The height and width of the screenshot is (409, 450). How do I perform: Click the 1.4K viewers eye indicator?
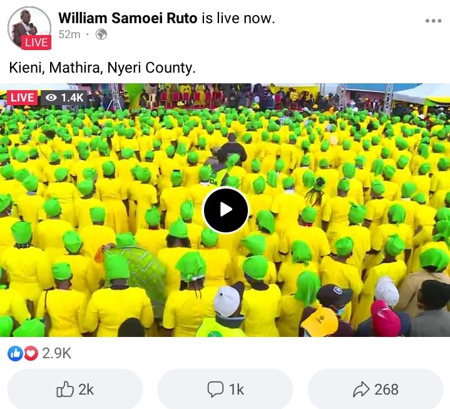pyautogui.click(x=64, y=98)
